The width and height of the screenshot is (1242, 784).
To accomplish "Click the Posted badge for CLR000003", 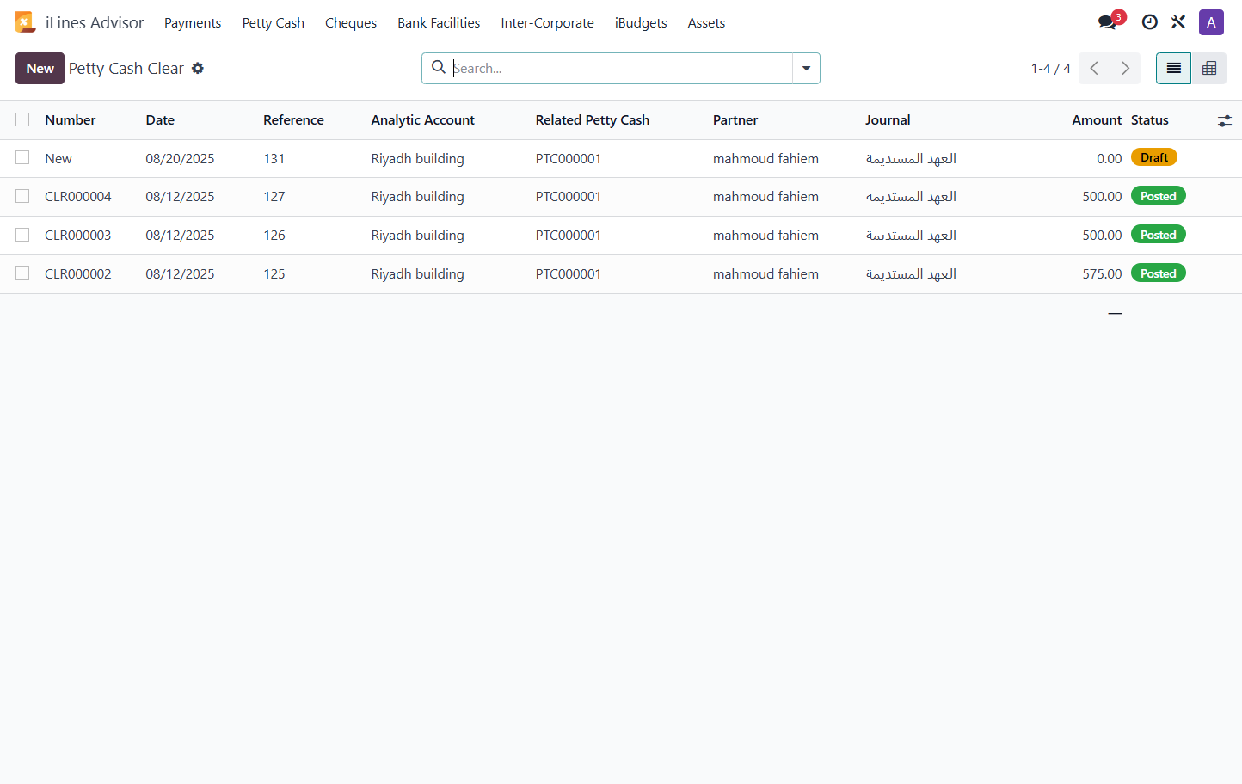I will point(1158,235).
